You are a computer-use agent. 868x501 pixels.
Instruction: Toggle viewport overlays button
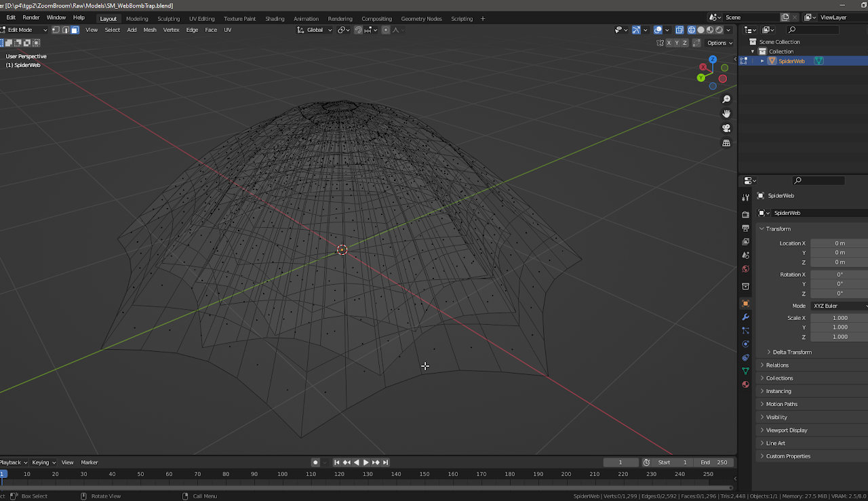tap(658, 30)
